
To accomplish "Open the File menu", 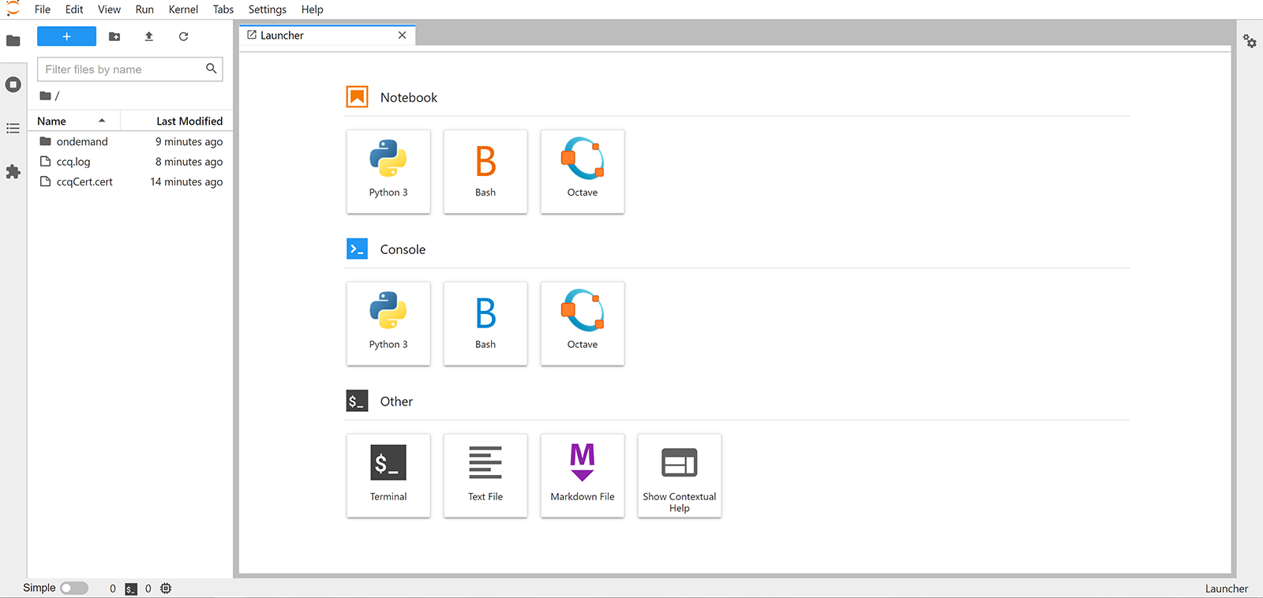I will (x=43, y=9).
